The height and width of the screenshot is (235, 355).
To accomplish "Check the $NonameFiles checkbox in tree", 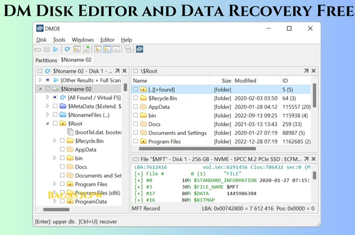I will pyautogui.click(x=55, y=115).
